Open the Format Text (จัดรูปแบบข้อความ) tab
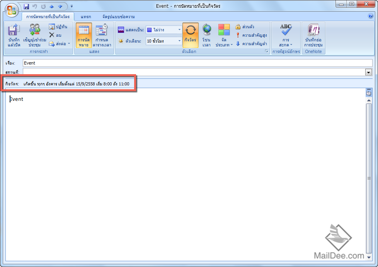This screenshot has width=378, height=267. pyautogui.click(x=118, y=17)
